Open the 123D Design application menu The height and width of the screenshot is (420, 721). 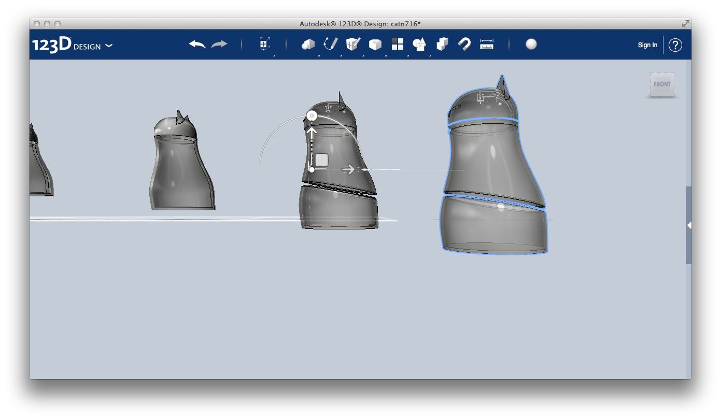tap(73, 45)
